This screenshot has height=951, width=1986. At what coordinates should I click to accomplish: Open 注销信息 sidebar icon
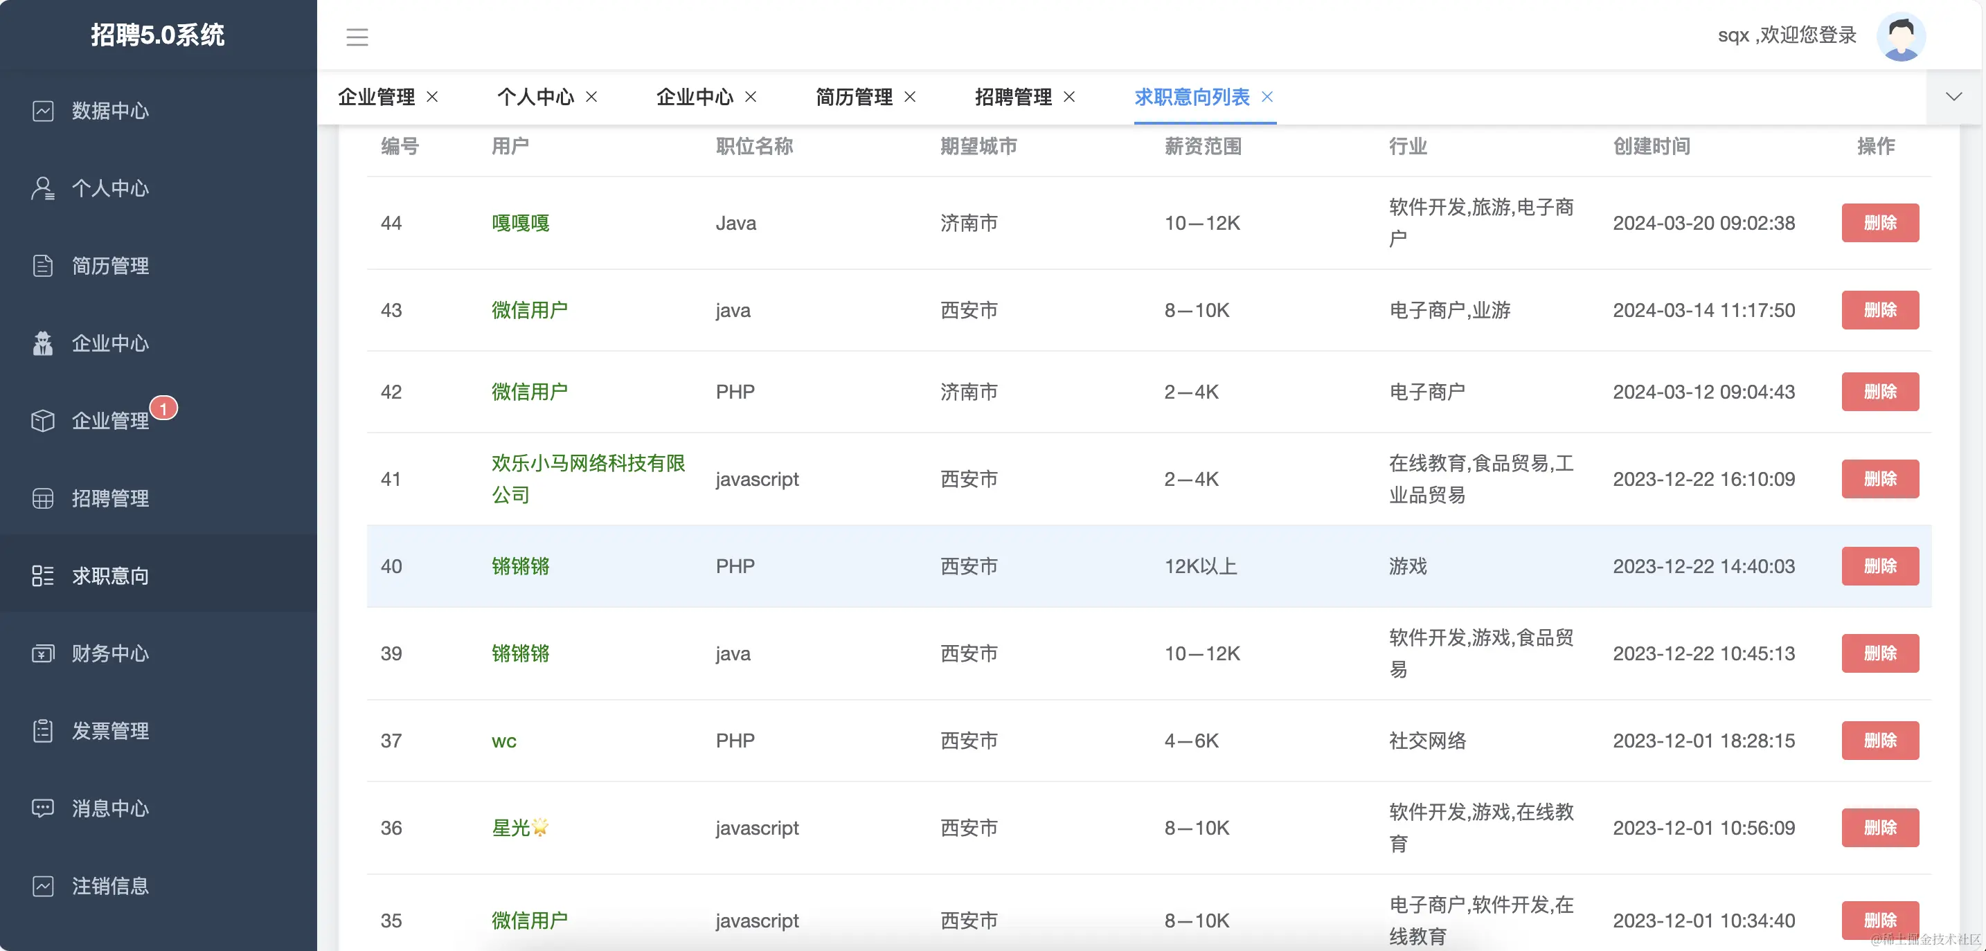tap(42, 886)
